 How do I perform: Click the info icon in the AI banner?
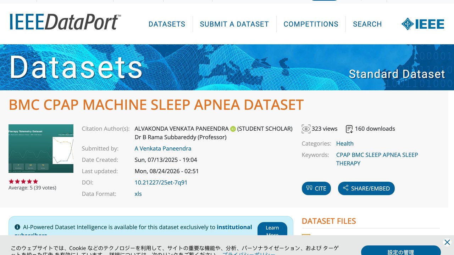[x=17, y=227]
